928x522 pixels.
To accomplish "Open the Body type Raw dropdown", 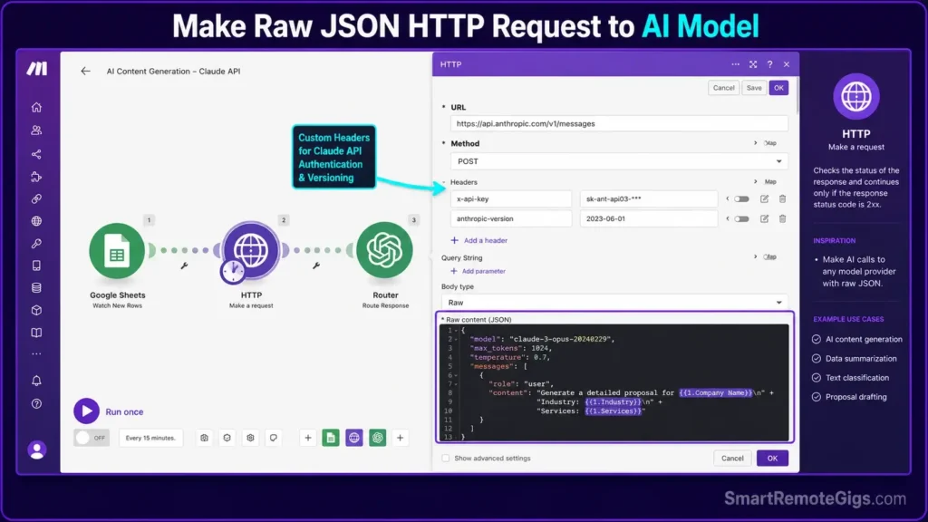I will (614, 303).
